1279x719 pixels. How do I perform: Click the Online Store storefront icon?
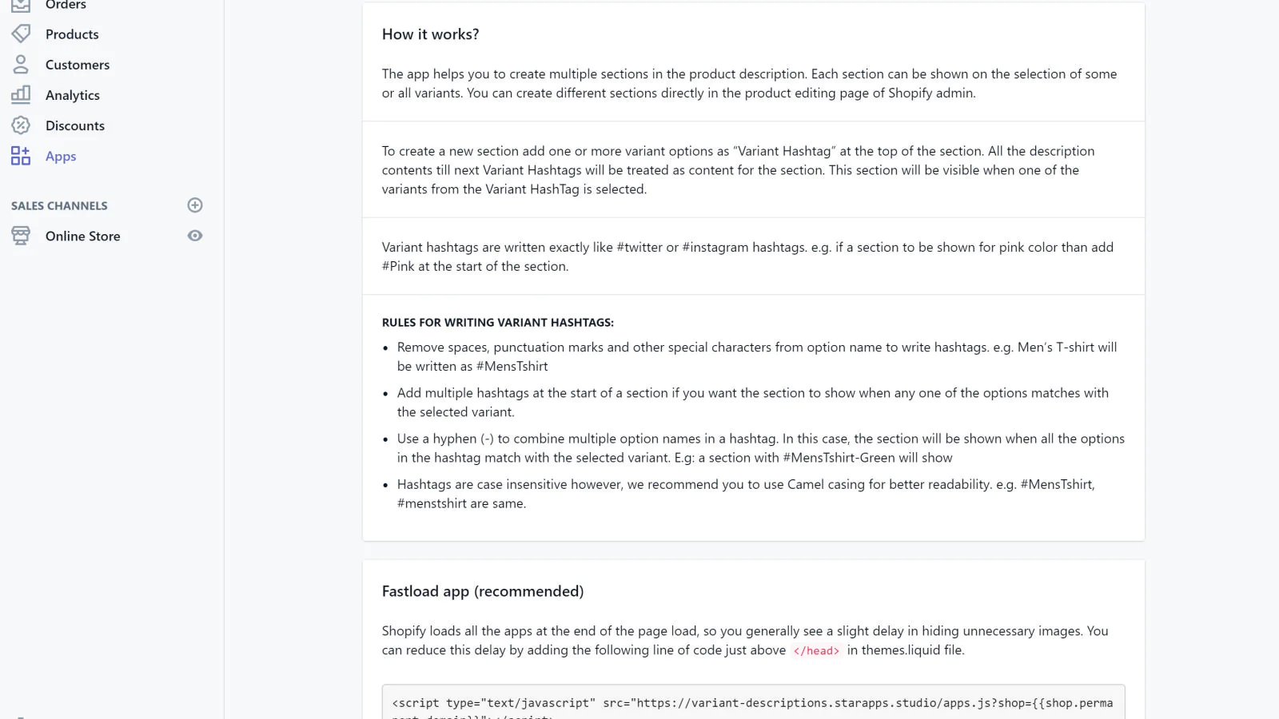tap(21, 236)
